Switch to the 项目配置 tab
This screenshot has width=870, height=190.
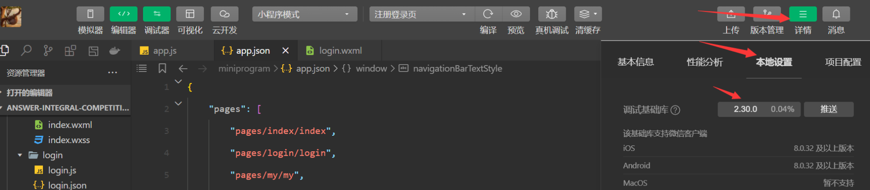tap(843, 62)
